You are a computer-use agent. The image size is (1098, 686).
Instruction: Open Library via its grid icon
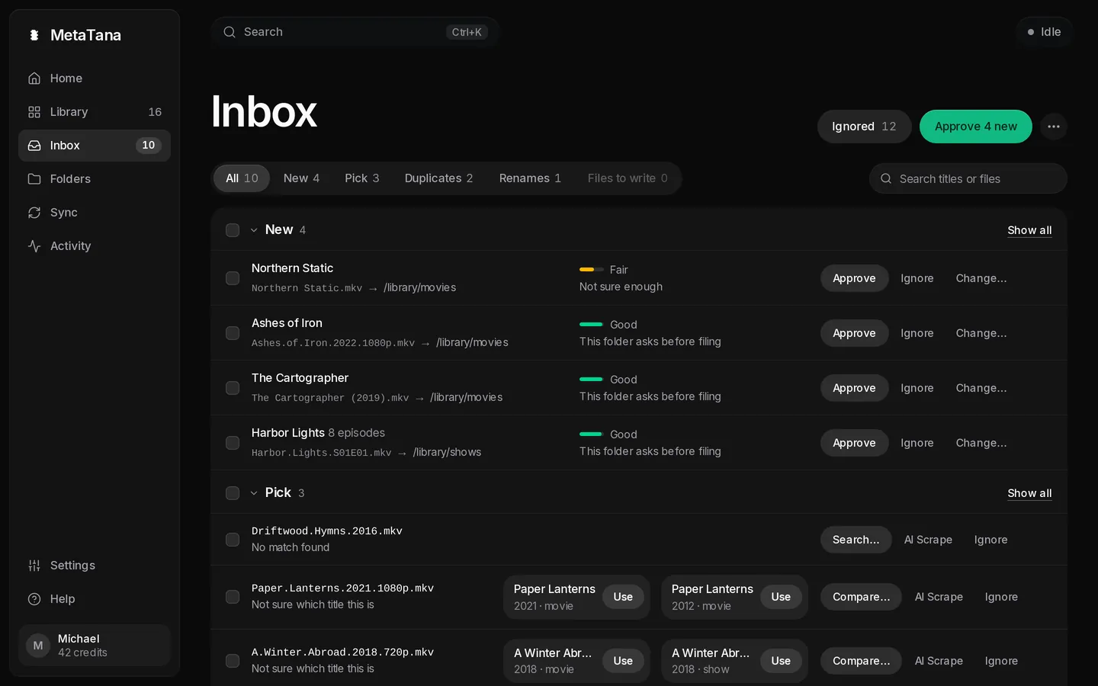coord(34,112)
